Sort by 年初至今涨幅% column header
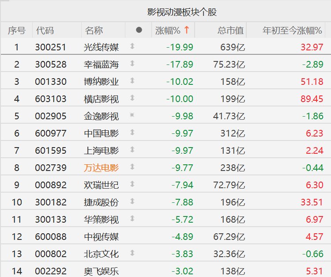This screenshot has width=331, height=277. pyautogui.click(x=292, y=30)
